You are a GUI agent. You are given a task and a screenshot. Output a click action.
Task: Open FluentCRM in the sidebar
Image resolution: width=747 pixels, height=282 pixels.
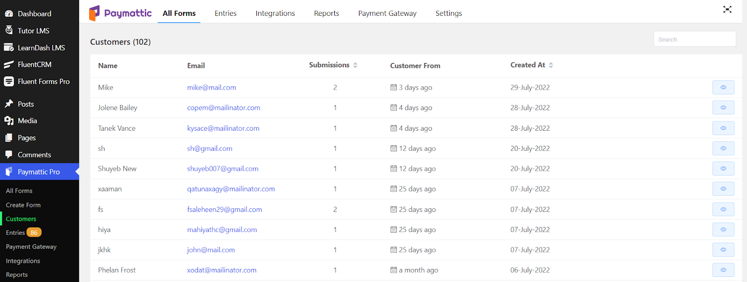[x=34, y=64]
